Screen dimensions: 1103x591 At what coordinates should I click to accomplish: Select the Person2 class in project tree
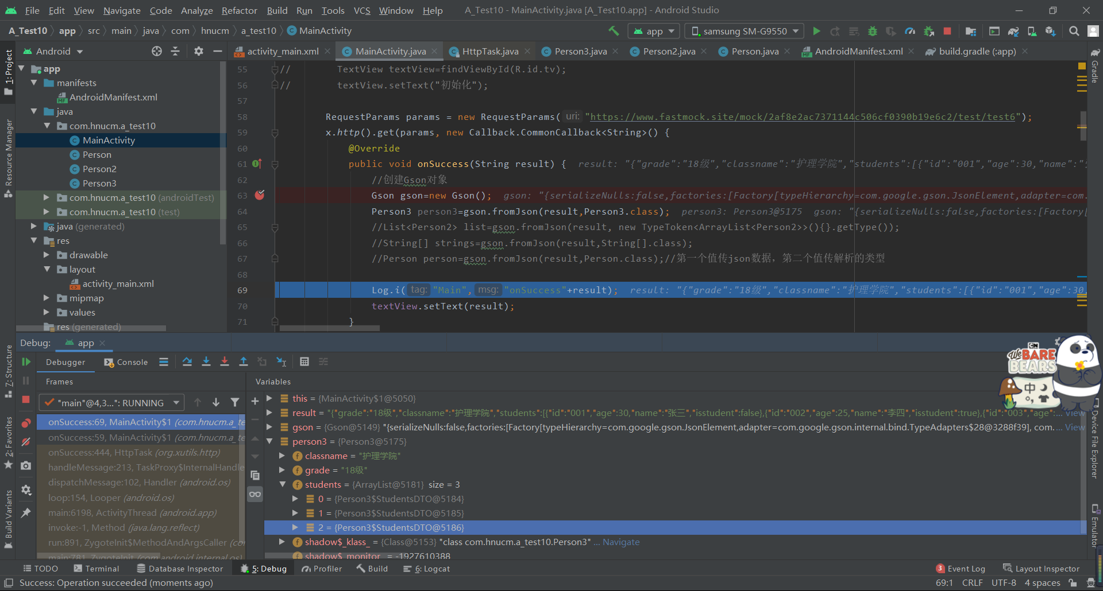99,169
